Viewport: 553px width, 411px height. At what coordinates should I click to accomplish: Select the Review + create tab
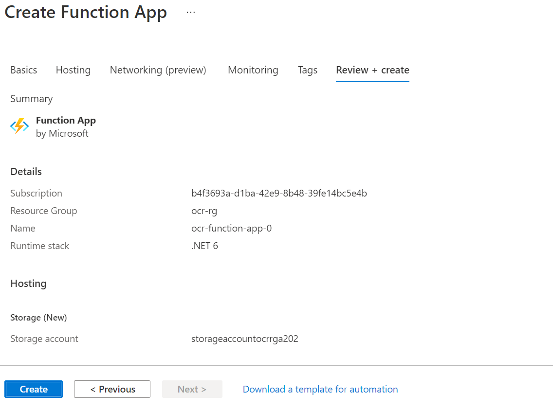(372, 70)
